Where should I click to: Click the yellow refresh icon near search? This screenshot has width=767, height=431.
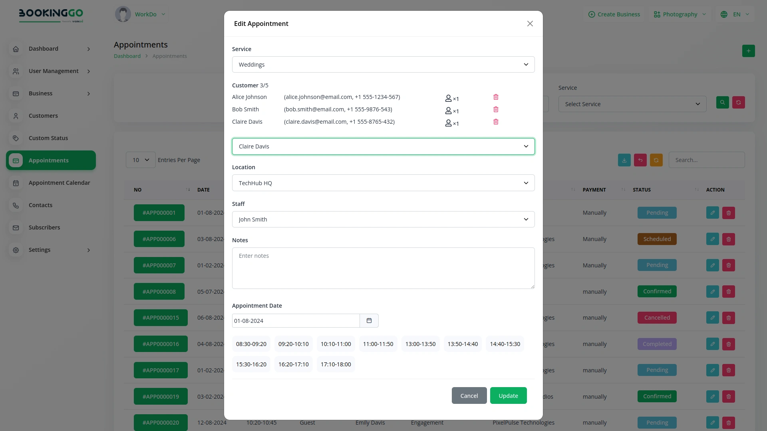tap(656, 160)
